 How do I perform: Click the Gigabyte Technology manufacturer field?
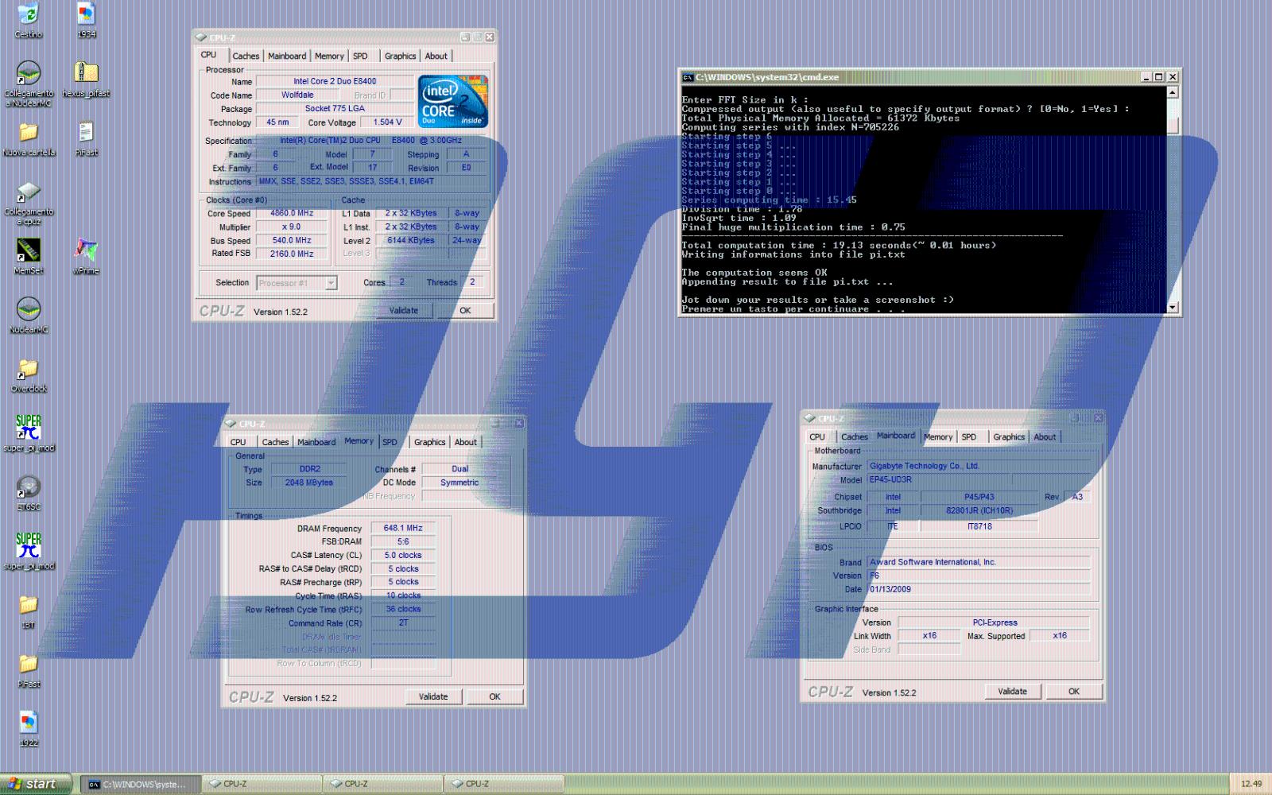[x=978, y=467]
